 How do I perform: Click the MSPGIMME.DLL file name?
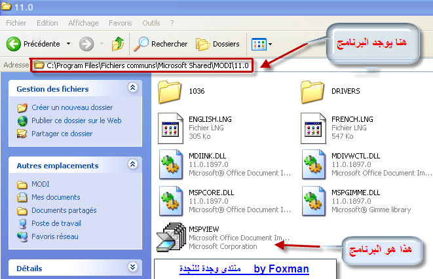tap(356, 193)
